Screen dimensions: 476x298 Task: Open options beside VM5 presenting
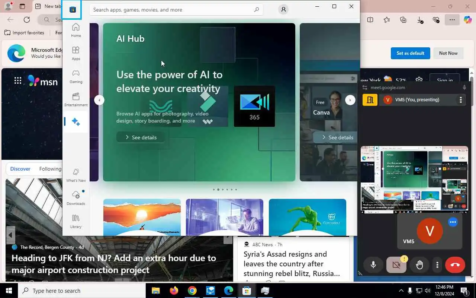(460, 100)
